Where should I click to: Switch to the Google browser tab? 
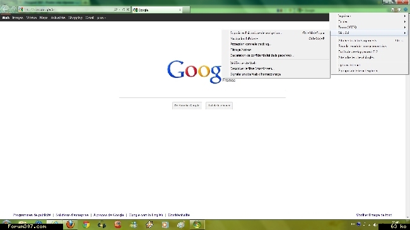157,10
